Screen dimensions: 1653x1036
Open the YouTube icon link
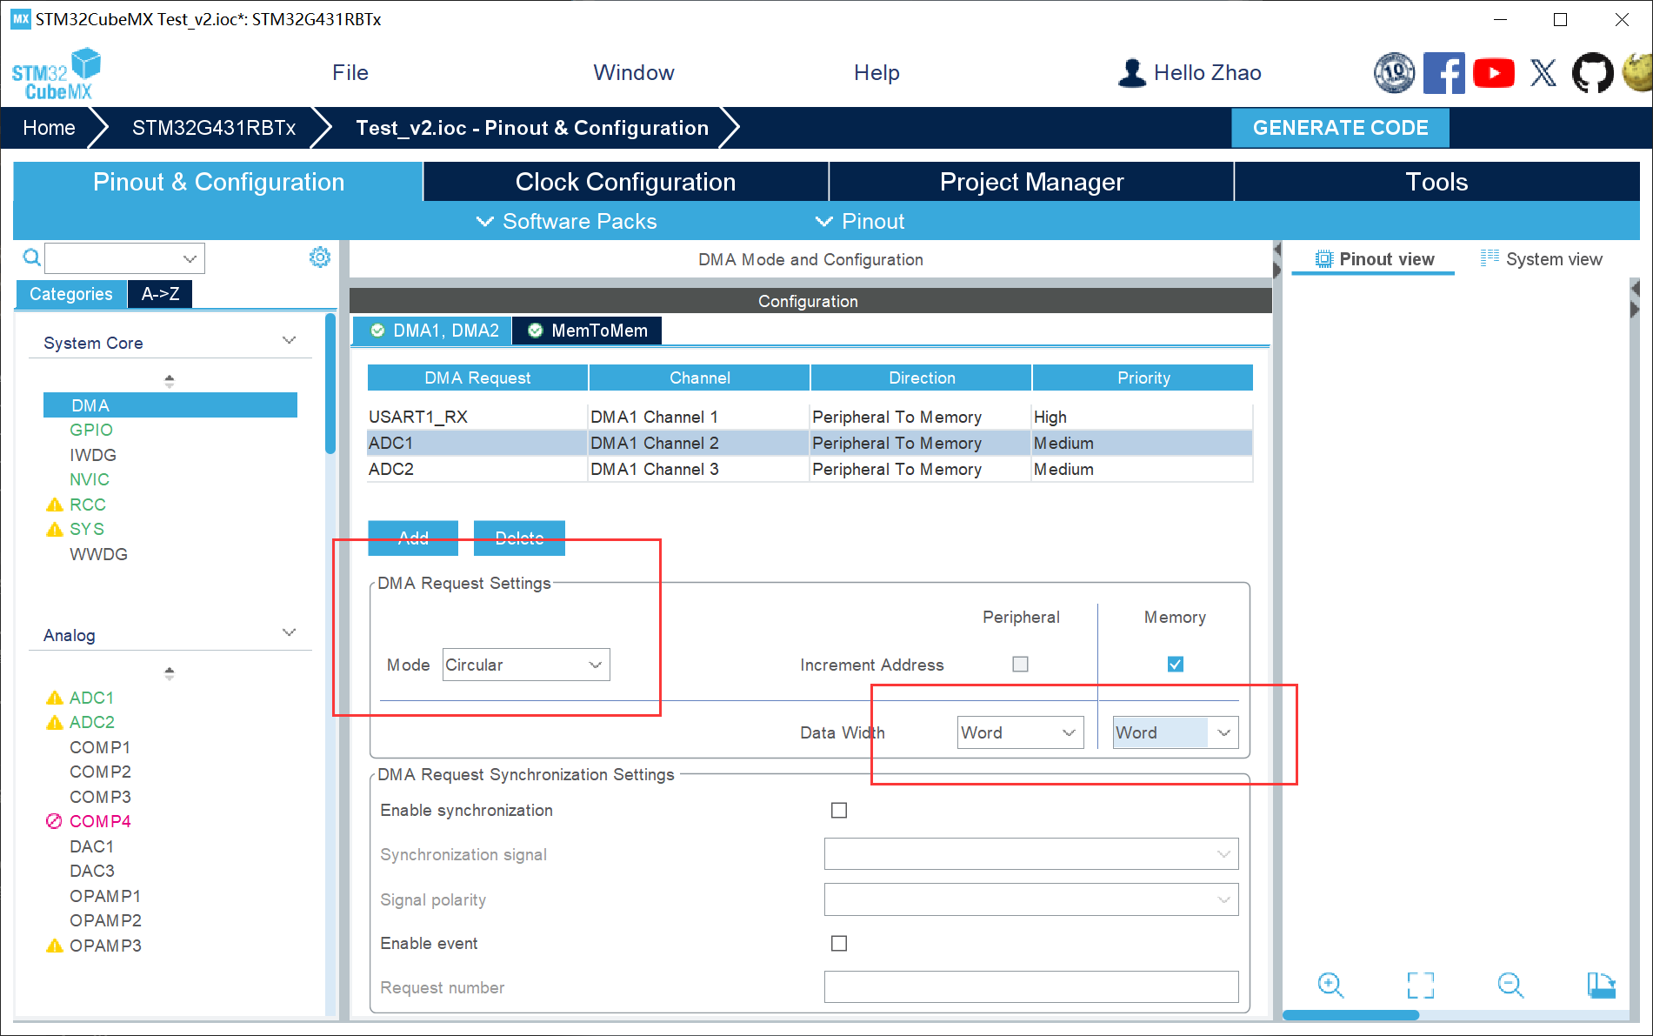(1493, 73)
